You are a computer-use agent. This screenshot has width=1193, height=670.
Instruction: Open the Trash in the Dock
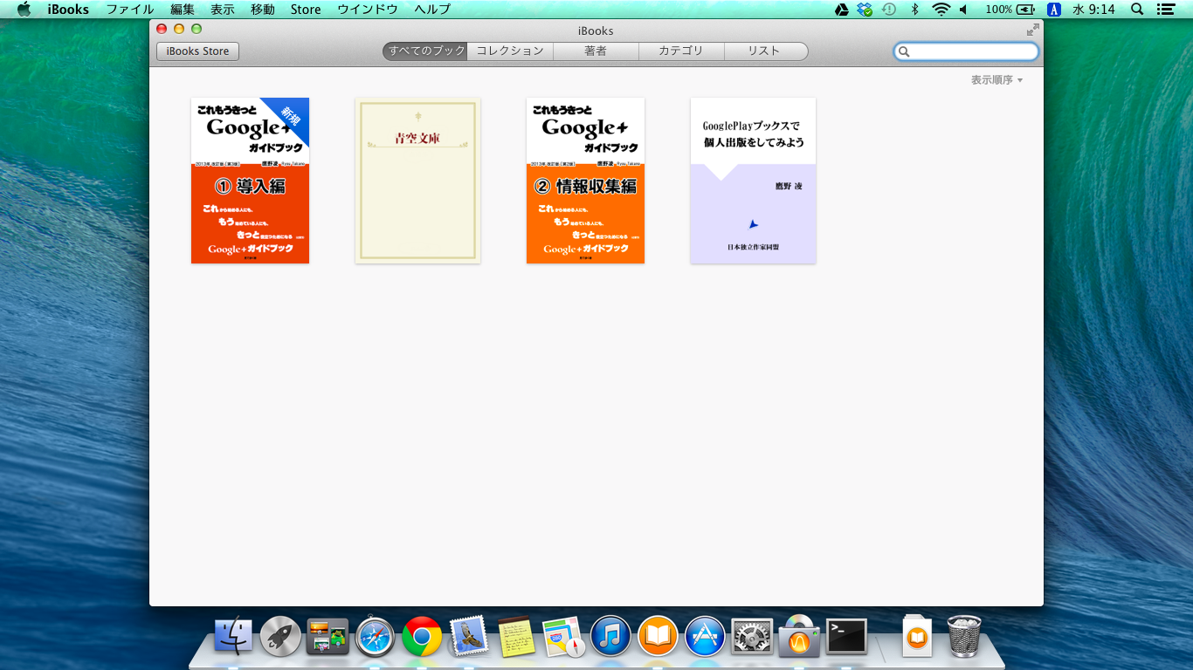point(964,637)
